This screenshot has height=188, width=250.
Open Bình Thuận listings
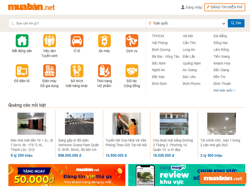pos(222,84)
